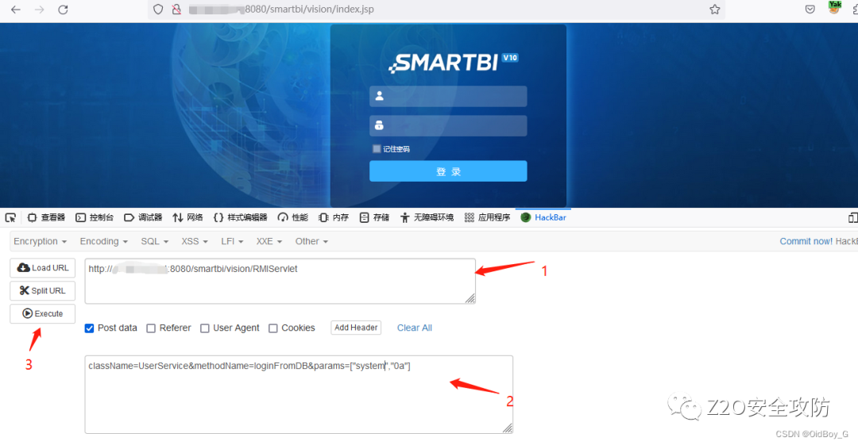Click the browser forward arrow
Viewport: 858px width, 445px height.
pos(40,10)
